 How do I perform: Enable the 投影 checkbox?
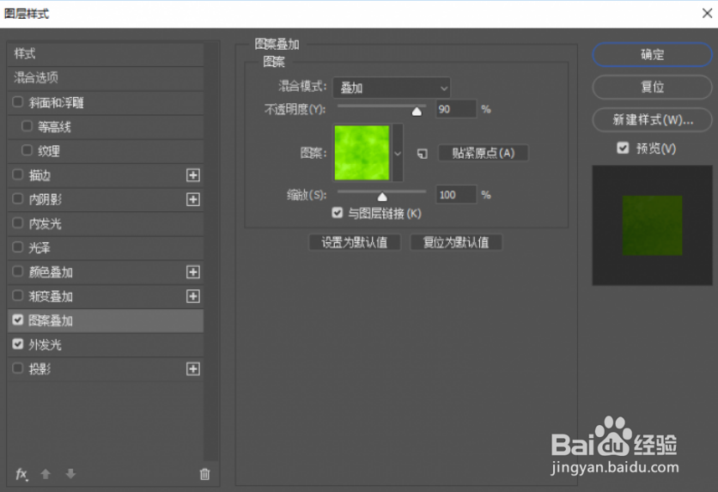coord(18,368)
